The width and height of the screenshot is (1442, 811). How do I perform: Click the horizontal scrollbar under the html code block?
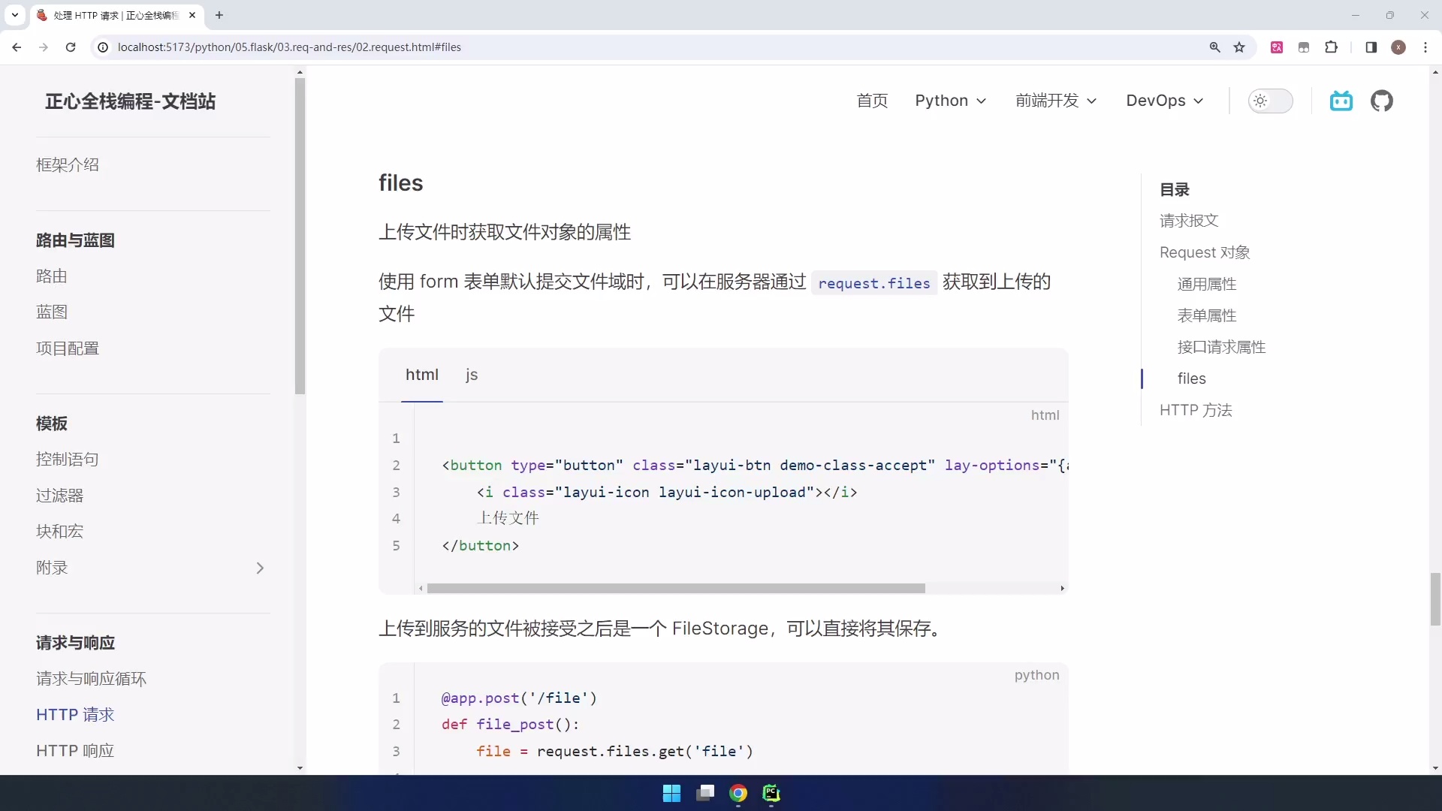click(676, 589)
